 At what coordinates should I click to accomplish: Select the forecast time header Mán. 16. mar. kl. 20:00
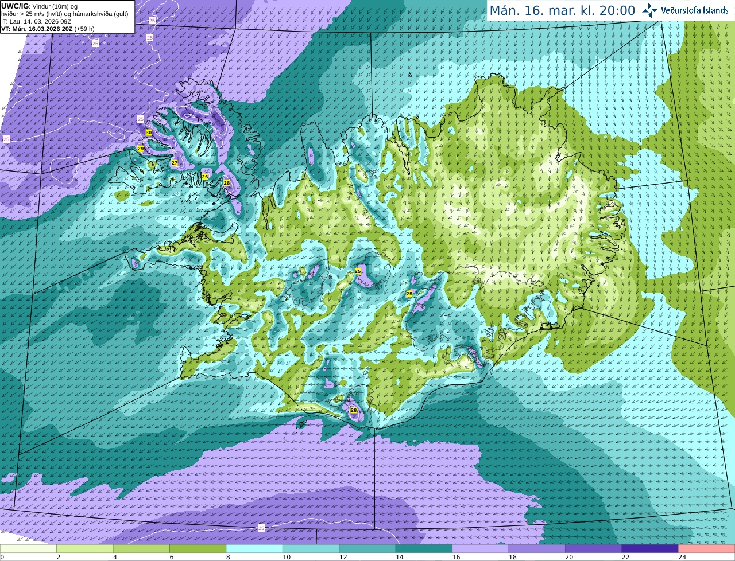coord(562,10)
